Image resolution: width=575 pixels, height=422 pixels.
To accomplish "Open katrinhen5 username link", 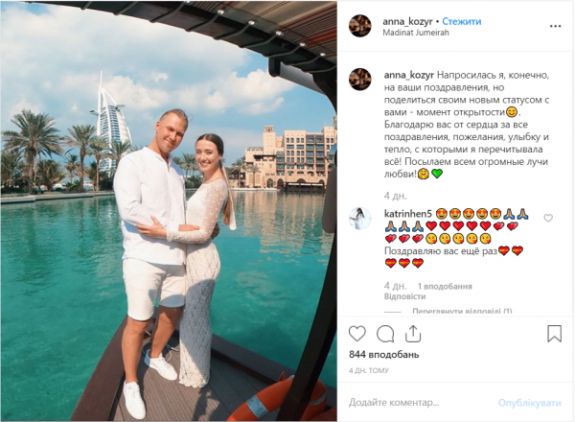I will click(408, 214).
